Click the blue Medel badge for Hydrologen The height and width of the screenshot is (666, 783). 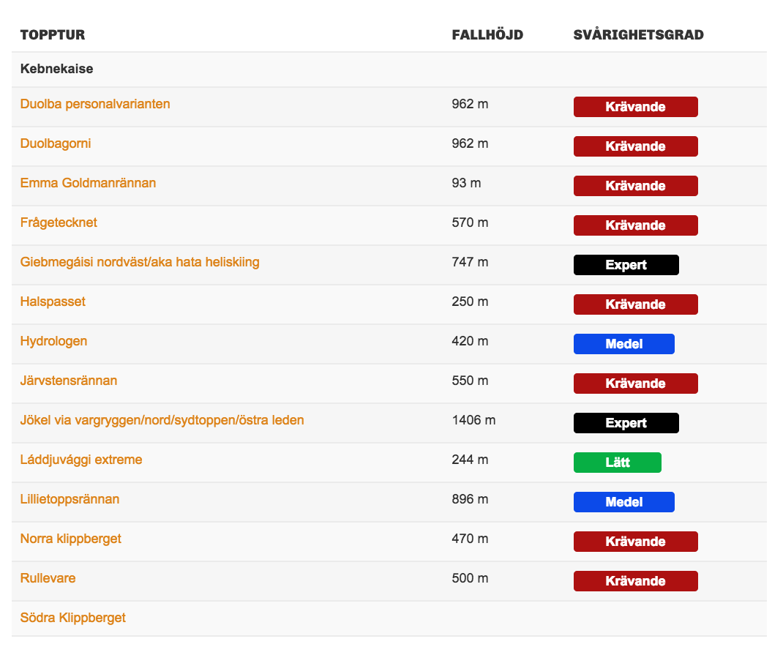click(x=623, y=344)
